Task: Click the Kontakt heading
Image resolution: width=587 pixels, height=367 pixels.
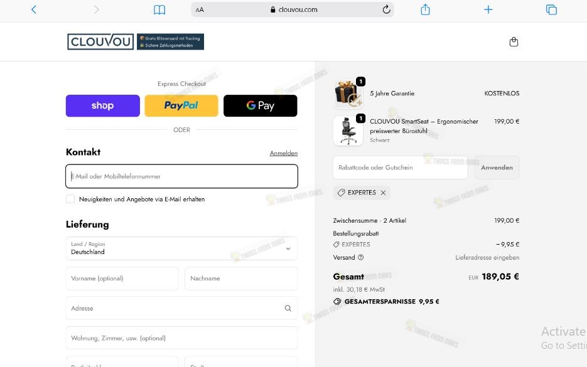Action: point(83,152)
